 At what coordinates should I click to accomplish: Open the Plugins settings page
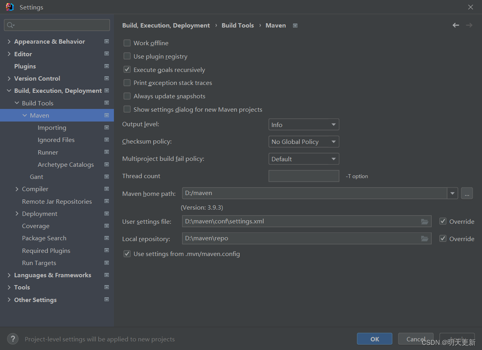point(25,66)
